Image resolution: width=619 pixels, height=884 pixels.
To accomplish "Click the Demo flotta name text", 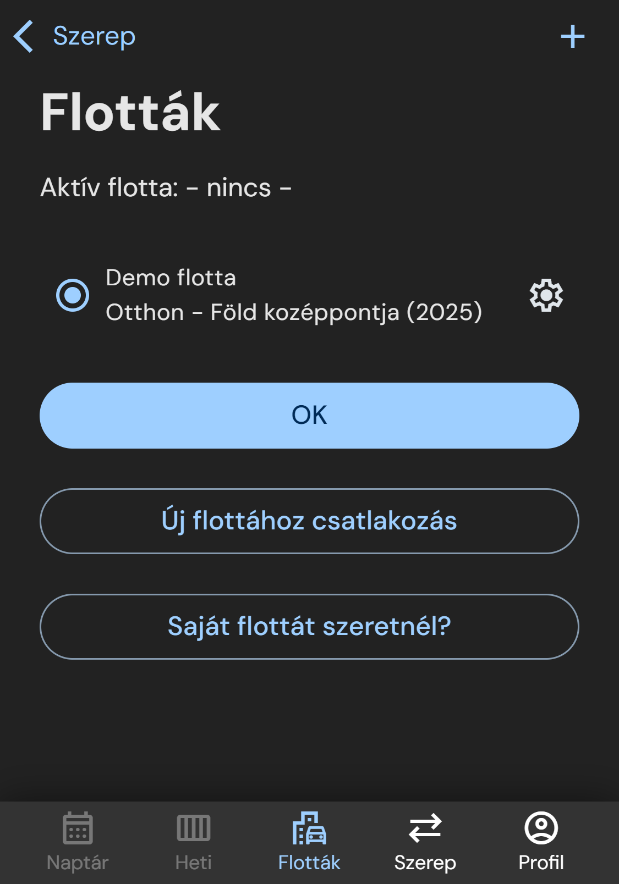I will (x=171, y=278).
